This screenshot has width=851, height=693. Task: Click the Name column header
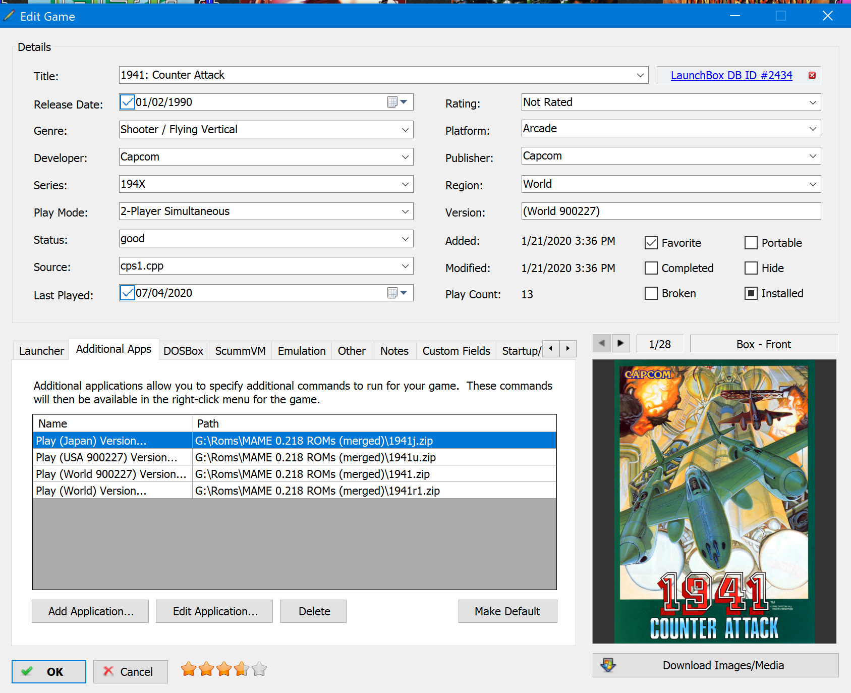click(x=112, y=423)
